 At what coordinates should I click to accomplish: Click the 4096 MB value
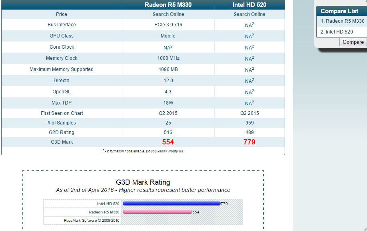168,69
